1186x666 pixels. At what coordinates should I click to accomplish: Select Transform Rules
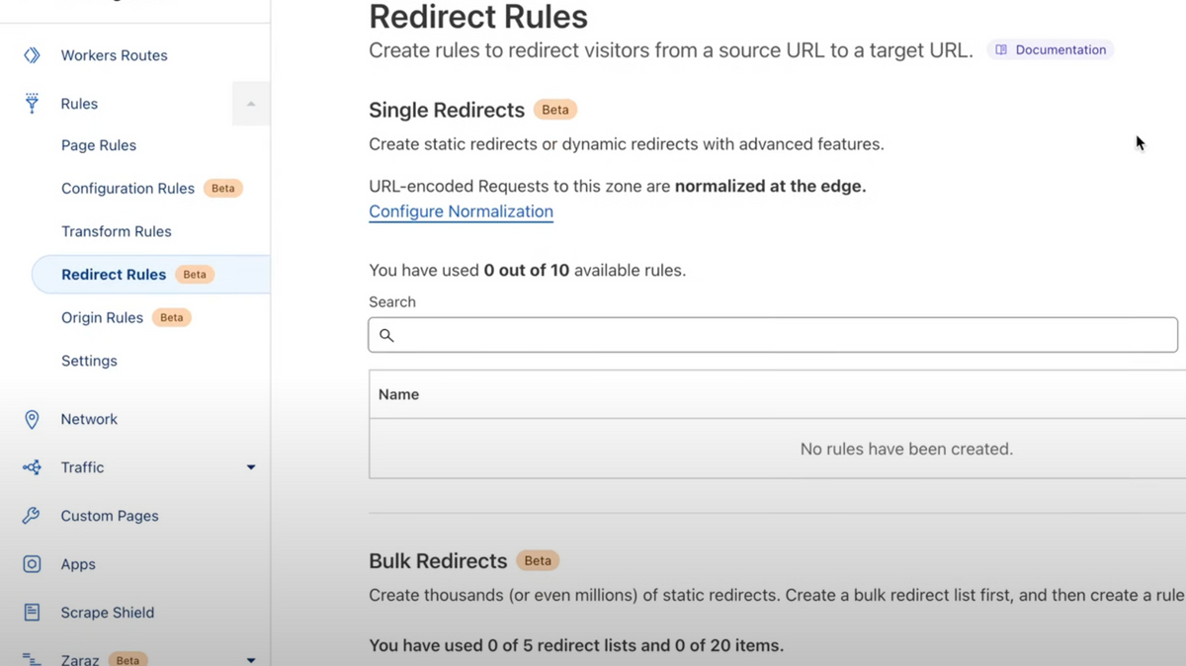117,230
